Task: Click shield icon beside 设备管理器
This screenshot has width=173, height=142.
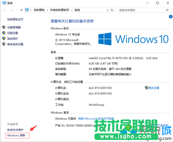Action: point(4,27)
